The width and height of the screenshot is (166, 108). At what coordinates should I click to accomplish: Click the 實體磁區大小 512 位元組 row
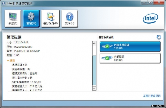27,86
